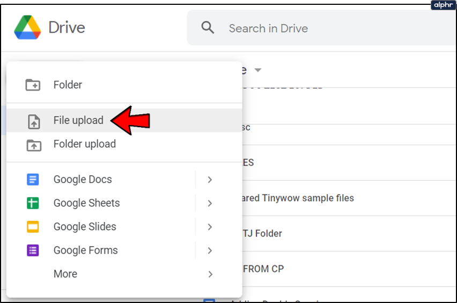Click the Google Forms icon
The width and height of the screenshot is (457, 303).
[x=33, y=250]
